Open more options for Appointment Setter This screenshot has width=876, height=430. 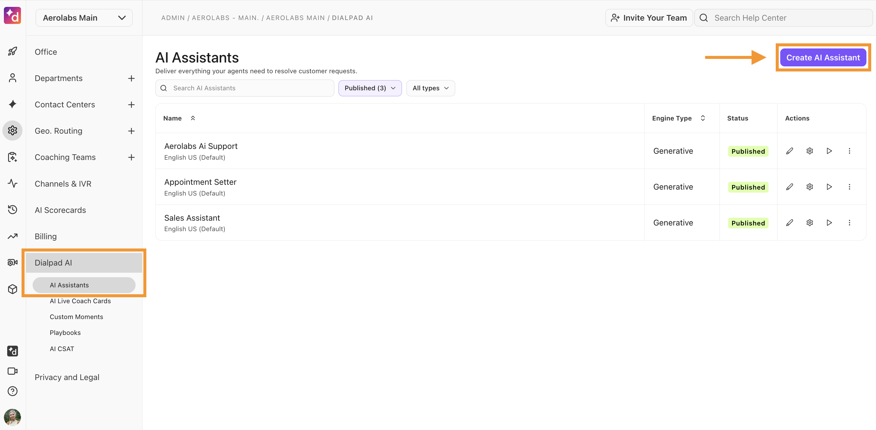coord(849,187)
